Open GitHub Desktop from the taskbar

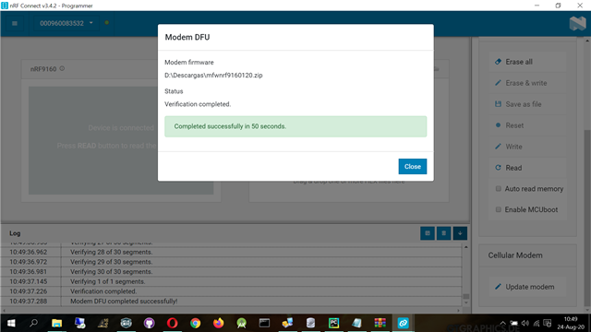[150, 323]
